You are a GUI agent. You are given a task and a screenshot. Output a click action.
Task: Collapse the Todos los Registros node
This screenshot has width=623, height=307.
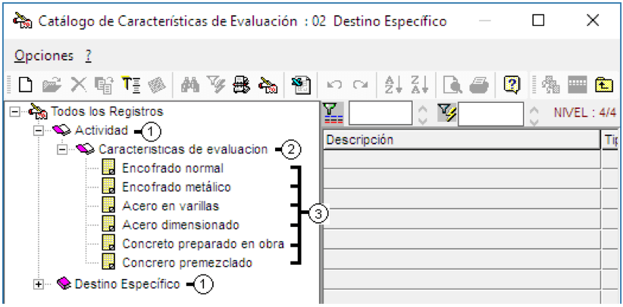click(14, 112)
